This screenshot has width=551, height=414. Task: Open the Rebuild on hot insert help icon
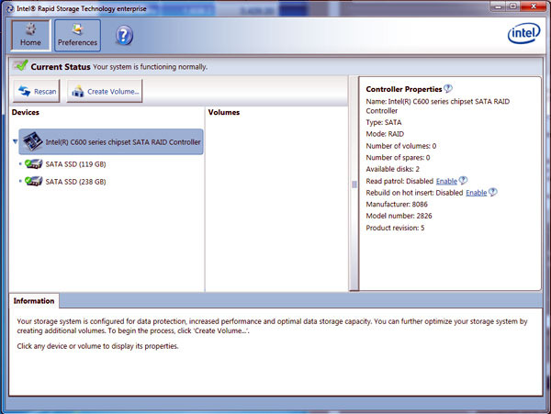pos(493,192)
